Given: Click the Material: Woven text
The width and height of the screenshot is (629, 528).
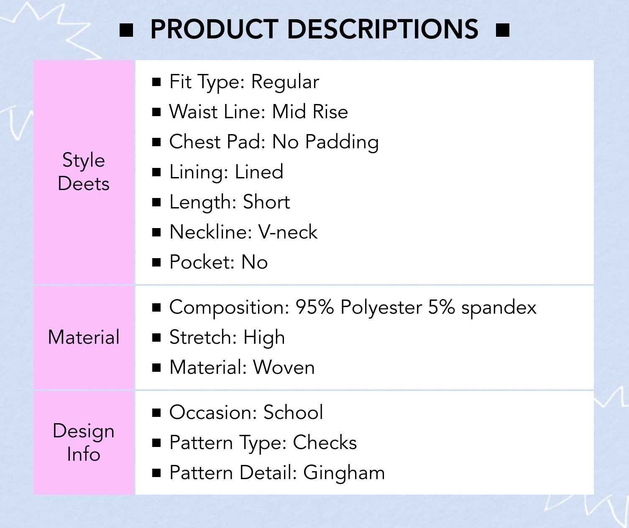Looking at the screenshot, I should pos(242,368).
